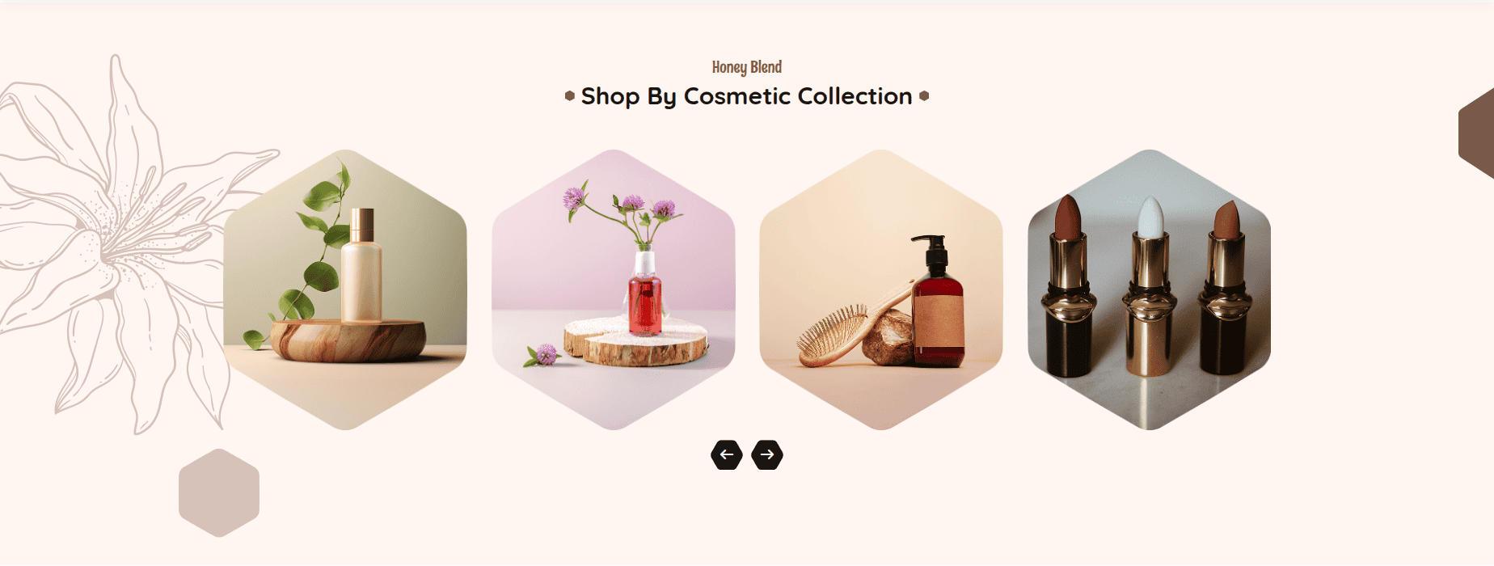This screenshot has width=1494, height=566.
Task: Click the hexagon bullet before the heading
Action: click(x=570, y=96)
